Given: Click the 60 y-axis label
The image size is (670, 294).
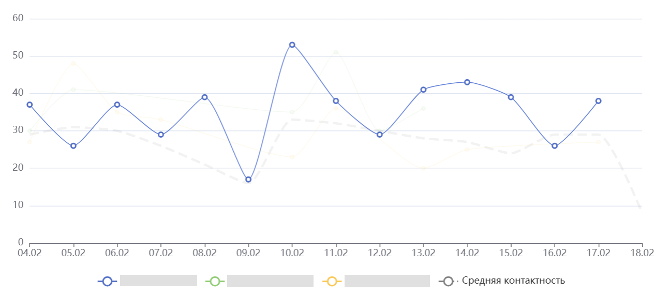Looking at the screenshot, I should [x=18, y=19].
